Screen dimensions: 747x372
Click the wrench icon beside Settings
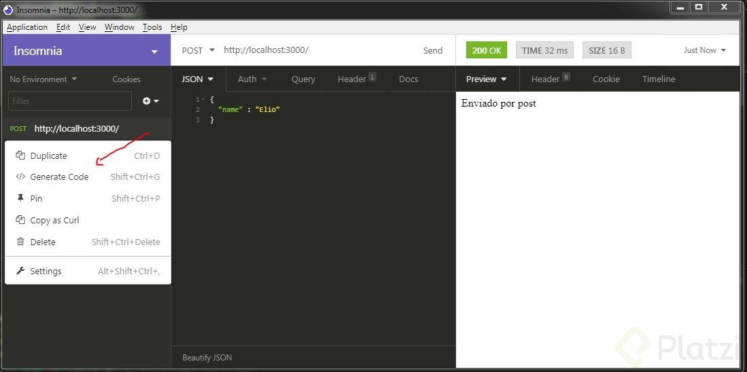[x=20, y=271]
